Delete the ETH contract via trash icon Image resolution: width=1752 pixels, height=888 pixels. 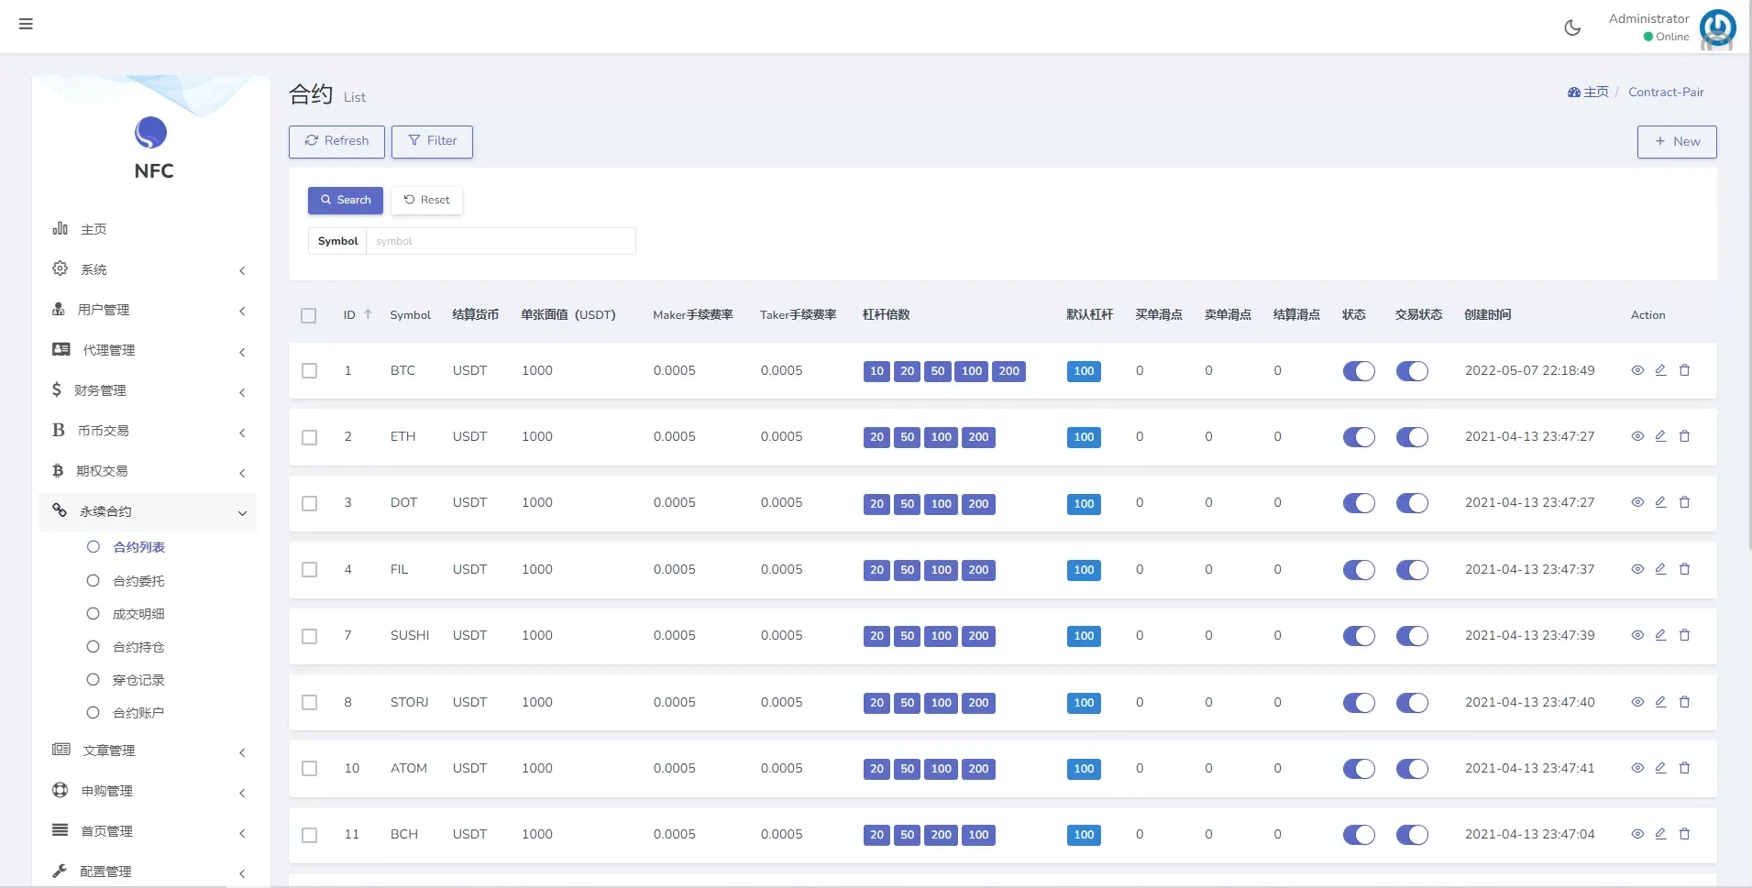[1684, 436]
